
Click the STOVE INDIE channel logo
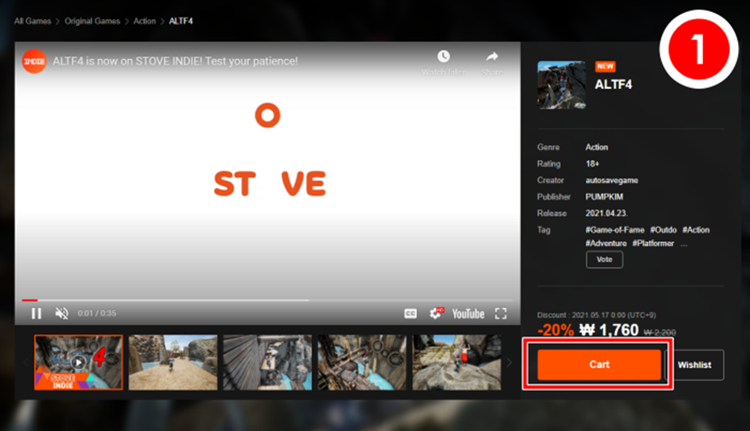[34, 61]
